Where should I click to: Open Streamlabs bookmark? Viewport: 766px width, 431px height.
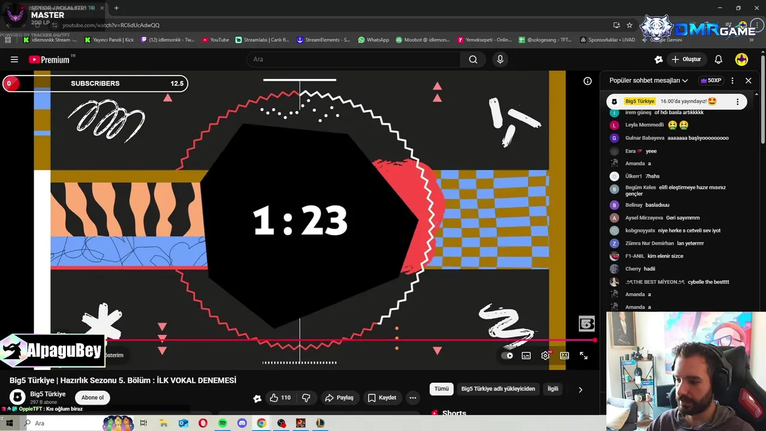(262, 40)
